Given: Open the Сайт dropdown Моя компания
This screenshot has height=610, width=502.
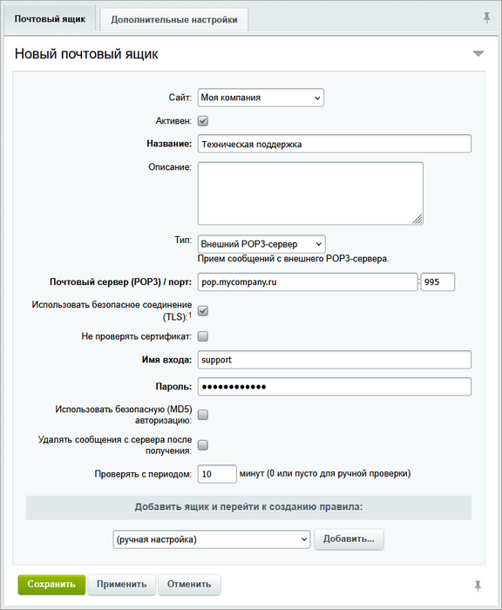Looking at the screenshot, I should pyautogui.click(x=261, y=98).
